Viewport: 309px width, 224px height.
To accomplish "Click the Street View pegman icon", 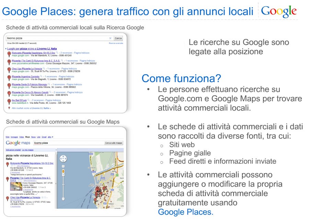I will (63, 172).
